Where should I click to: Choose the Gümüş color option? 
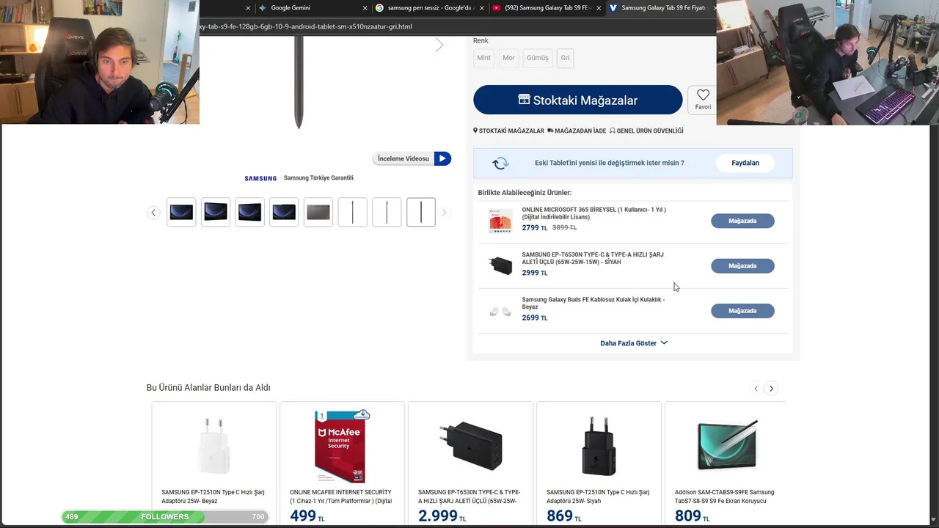(x=537, y=58)
